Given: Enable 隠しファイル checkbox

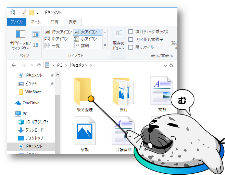Looking at the screenshot, I should [x=130, y=47].
